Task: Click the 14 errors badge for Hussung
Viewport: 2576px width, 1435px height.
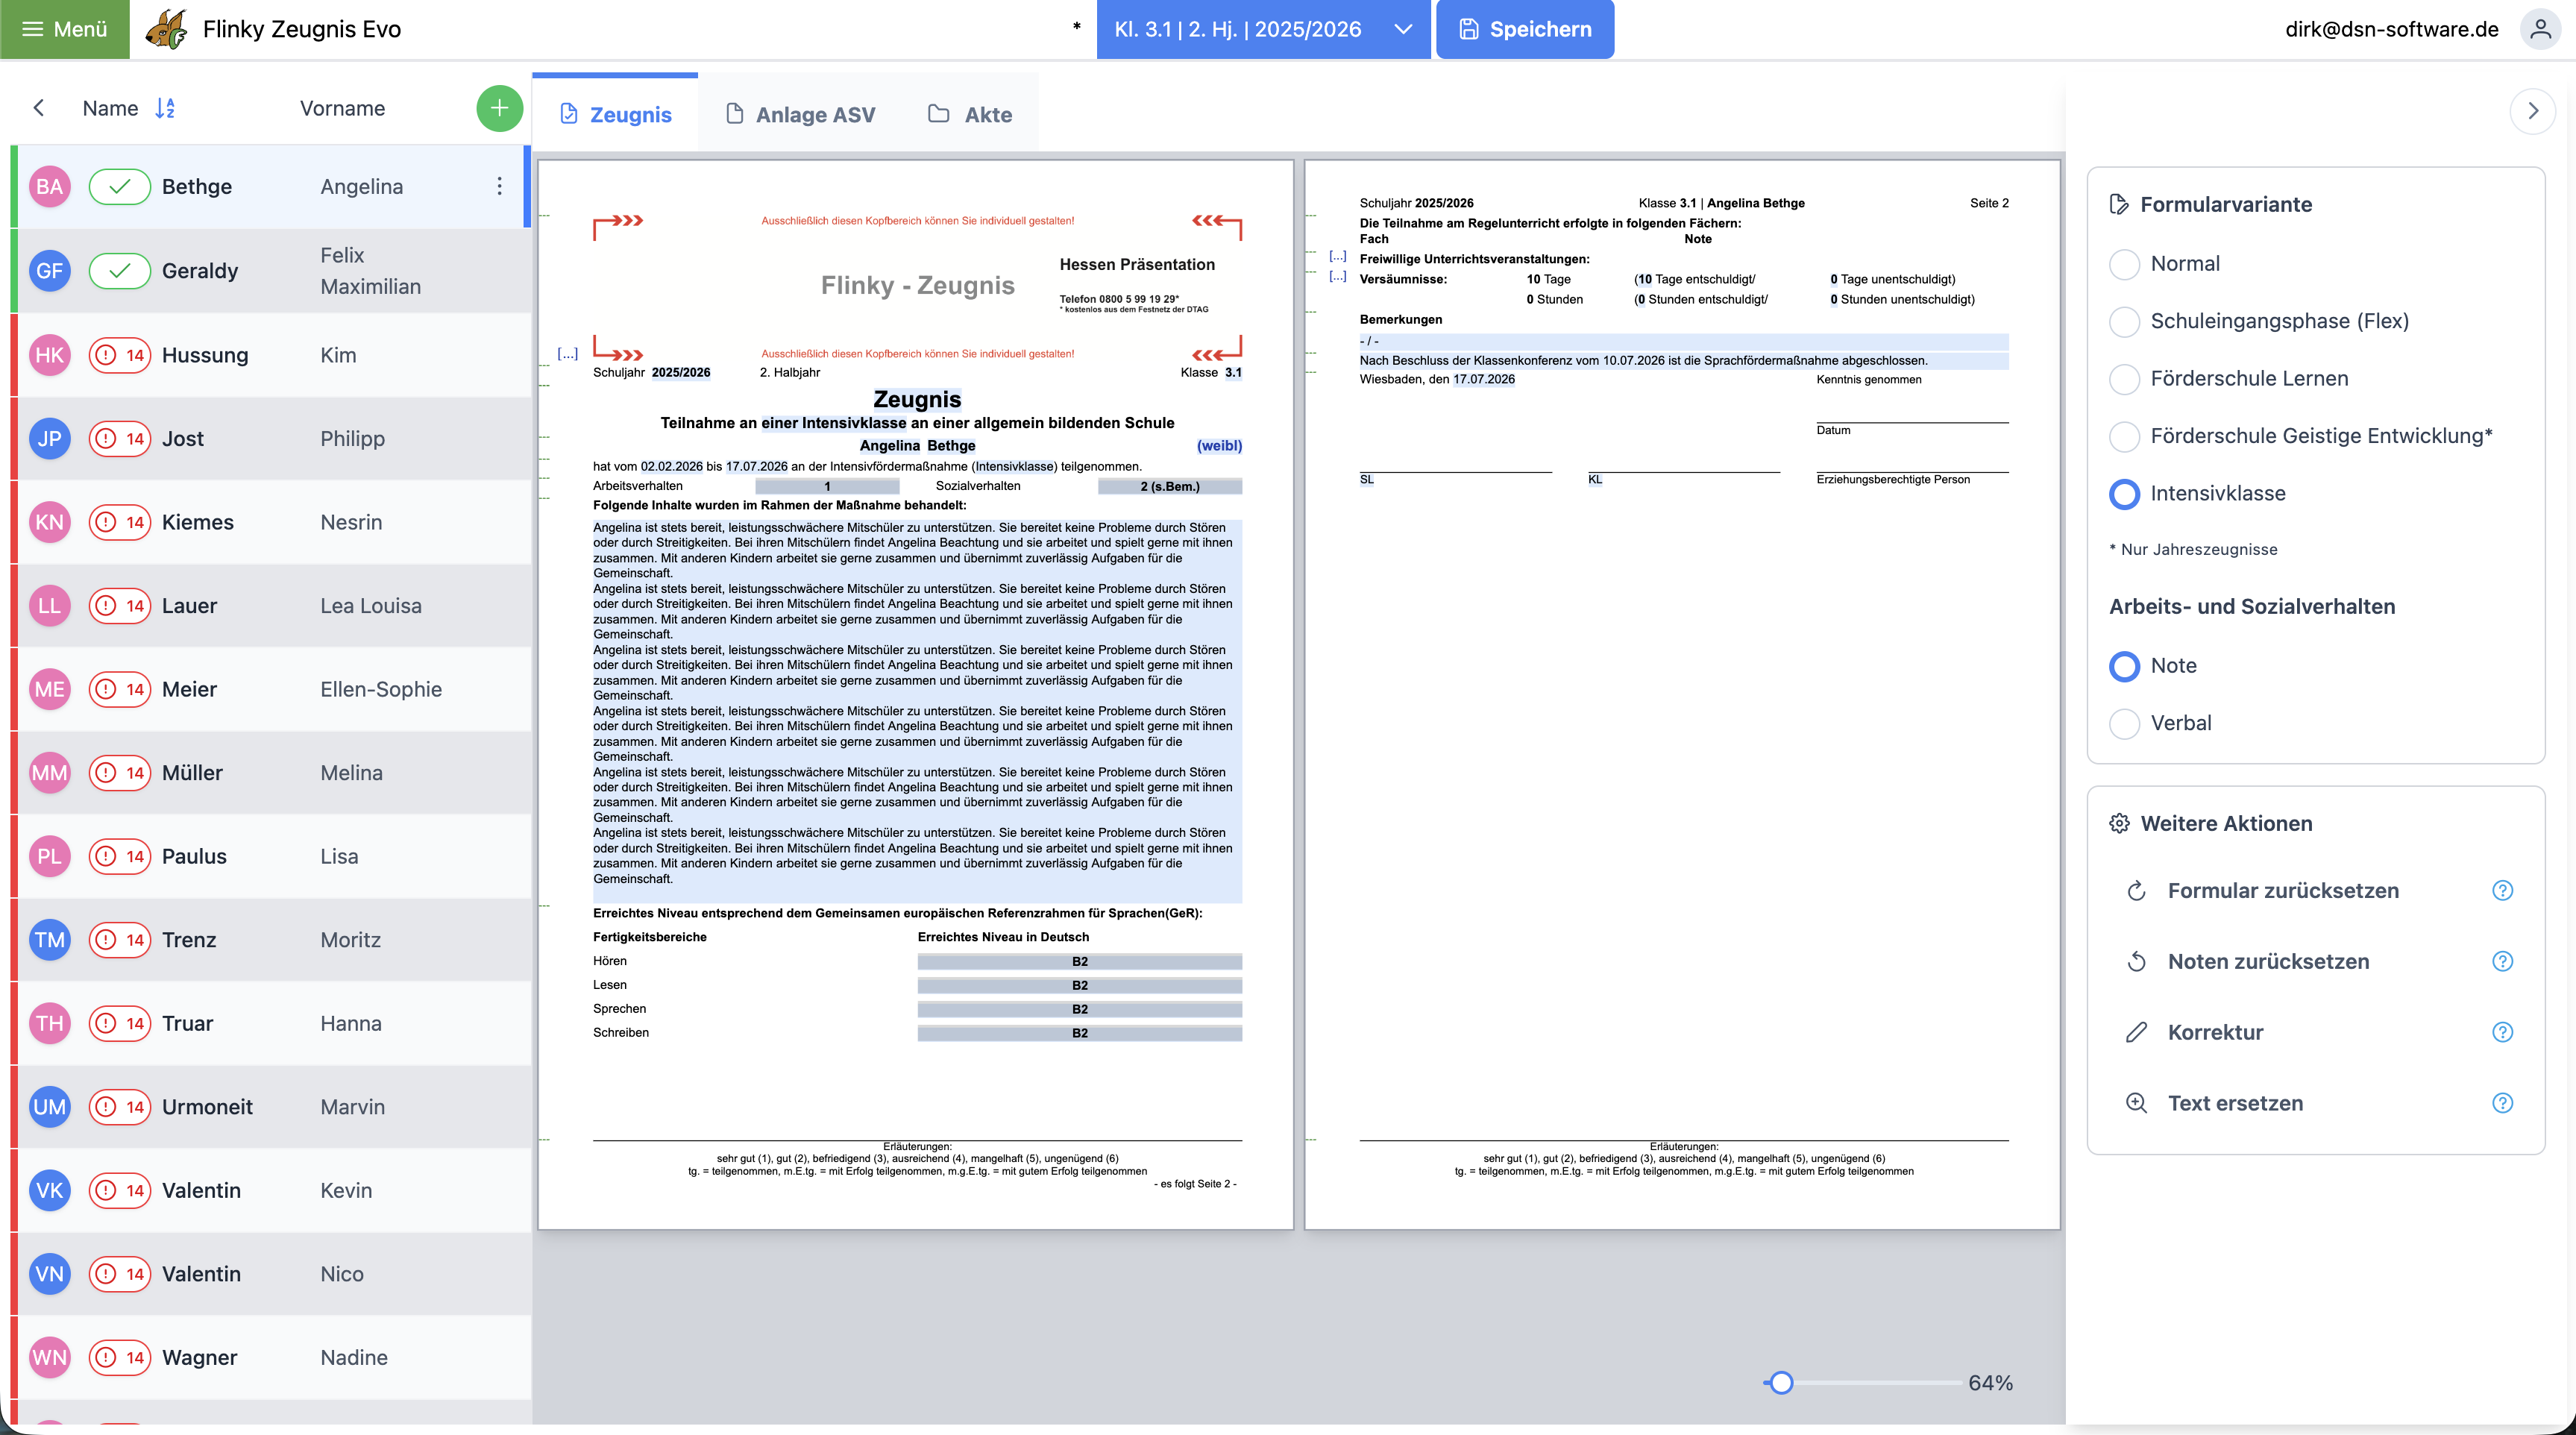Action: tap(120, 355)
